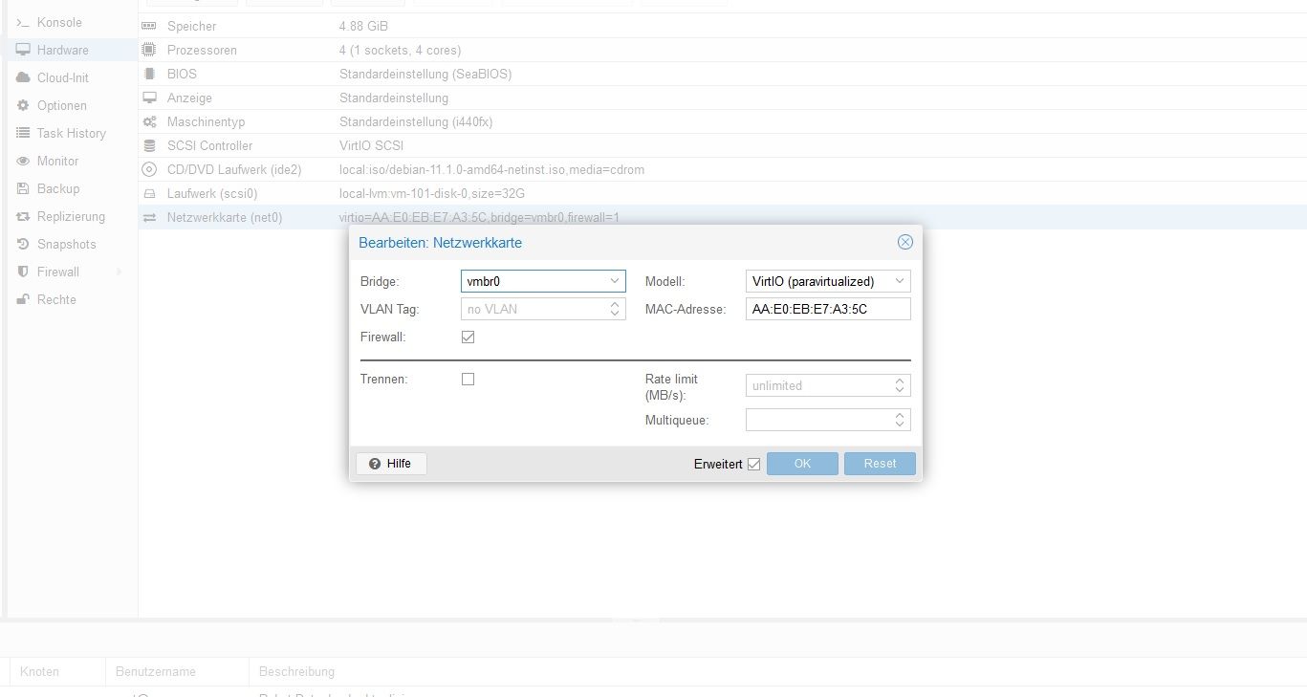Open Monitor via its eye icon
Screen dimensions: 1307x697
pos(23,161)
